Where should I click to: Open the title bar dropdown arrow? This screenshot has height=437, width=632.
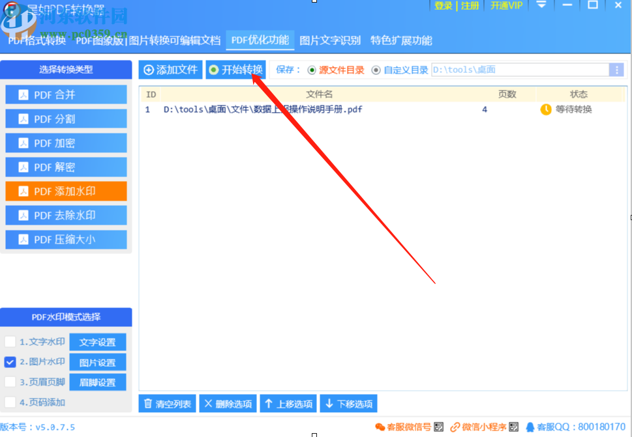click(x=541, y=6)
